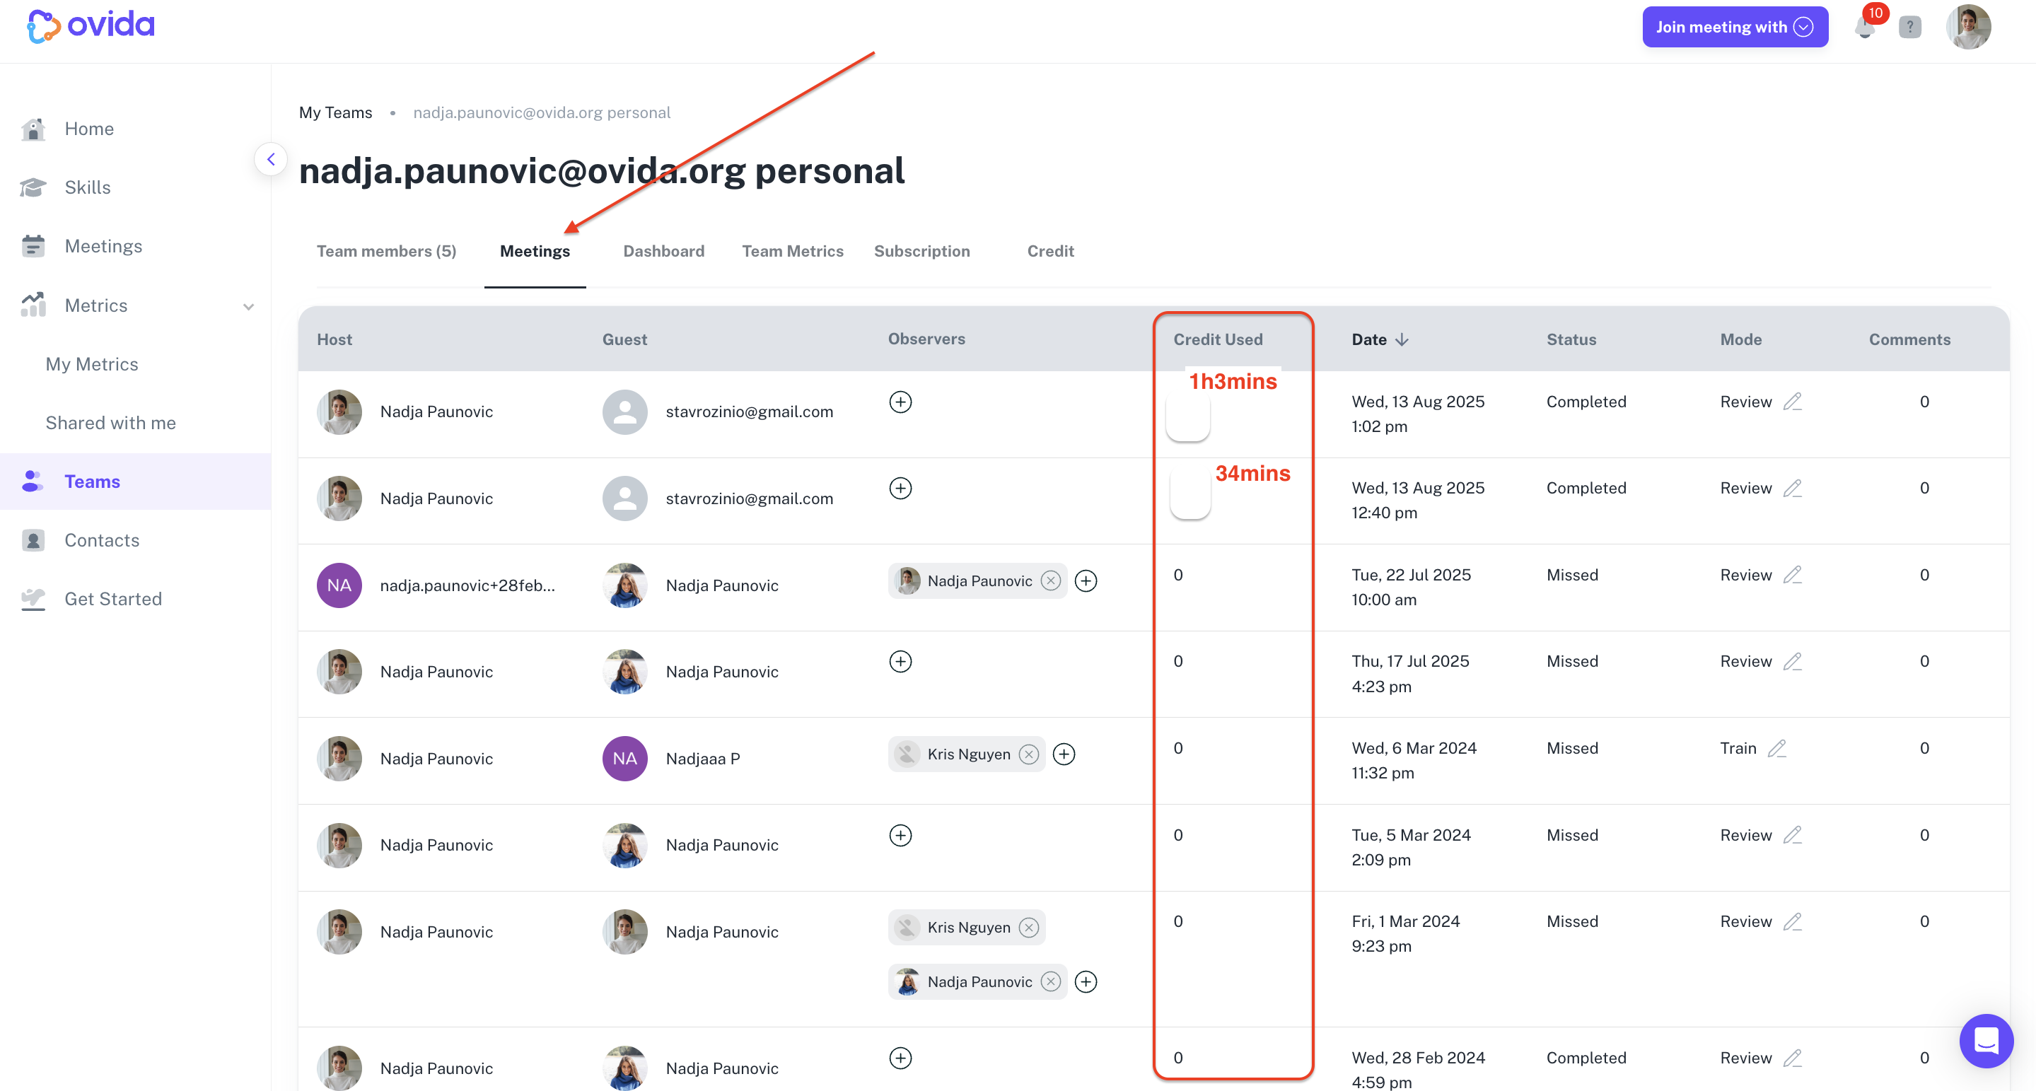Edit Train mode for 6 Mar 2024 meeting
Image resolution: width=2036 pixels, height=1091 pixels.
click(1776, 748)
